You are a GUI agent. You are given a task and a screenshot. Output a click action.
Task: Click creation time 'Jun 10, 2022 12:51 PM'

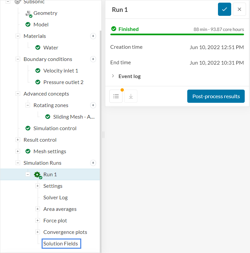tap(217, 47)
